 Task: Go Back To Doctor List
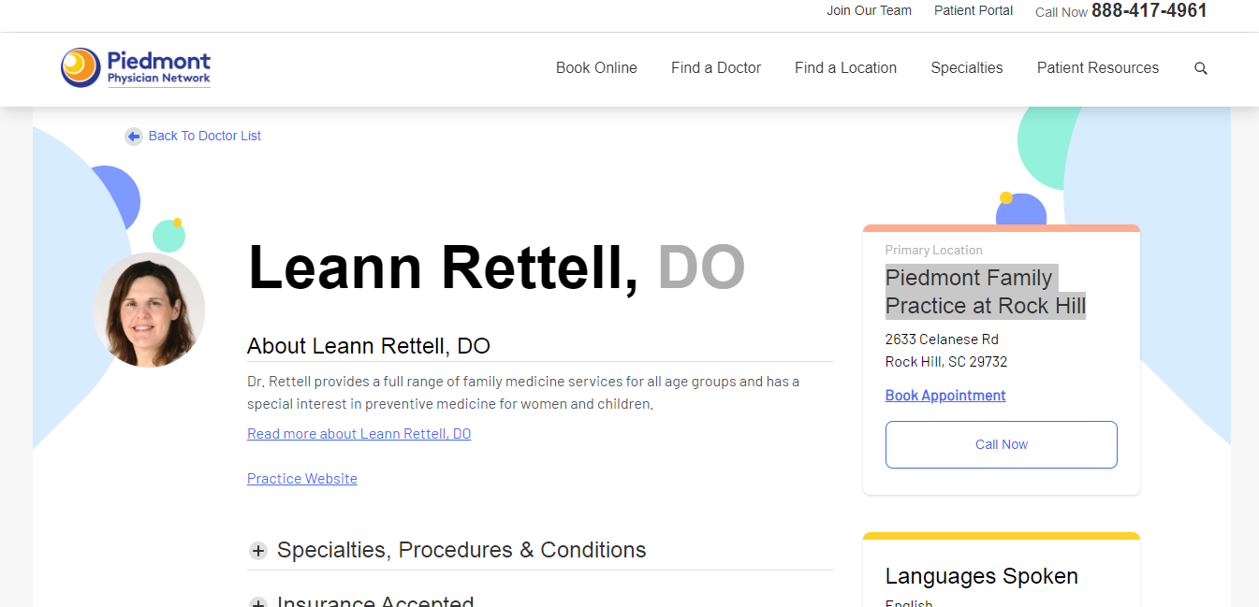[x=204, y=137]
